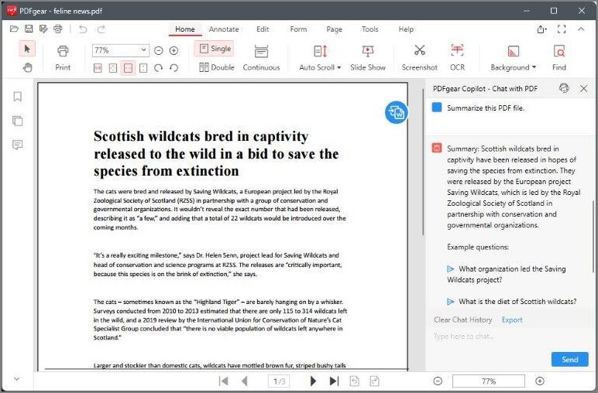Start the Slide Show
Viewport: 598px width, 393px height.
tap(368, 57)
